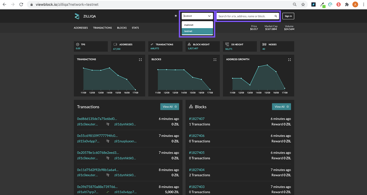Open sender address zil1xltl7qrp7...
This screenshot has height=195, width=367.
pyautogui.click(x=88, y=192)
